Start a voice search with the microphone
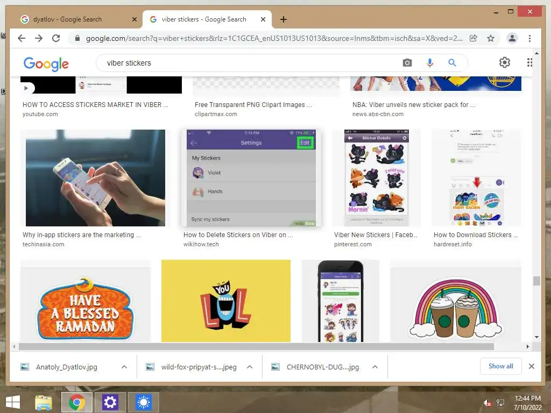 point(429,63)
